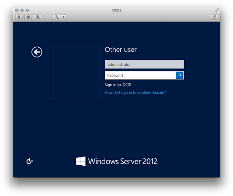This screenshot has height=196, width=233.
Task: Click the 'Sign in to: DC01' text
Action: (118, 85)
